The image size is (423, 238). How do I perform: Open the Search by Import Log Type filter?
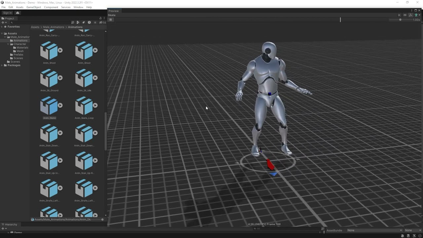[x=89, y=22]
